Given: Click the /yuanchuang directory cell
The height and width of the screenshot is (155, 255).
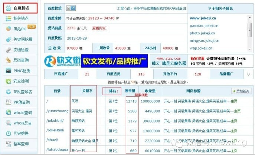Looking at the screenshot, I should (58, 111).
